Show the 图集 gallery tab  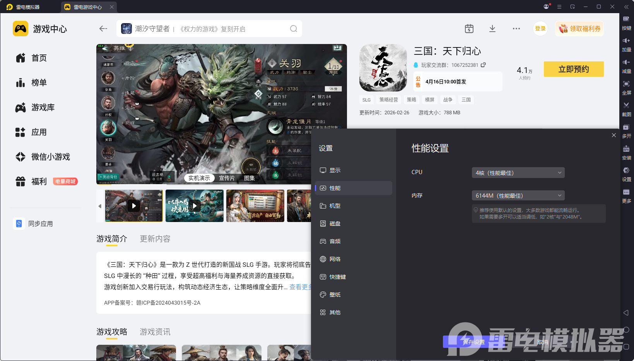click(x=249, y=178)
